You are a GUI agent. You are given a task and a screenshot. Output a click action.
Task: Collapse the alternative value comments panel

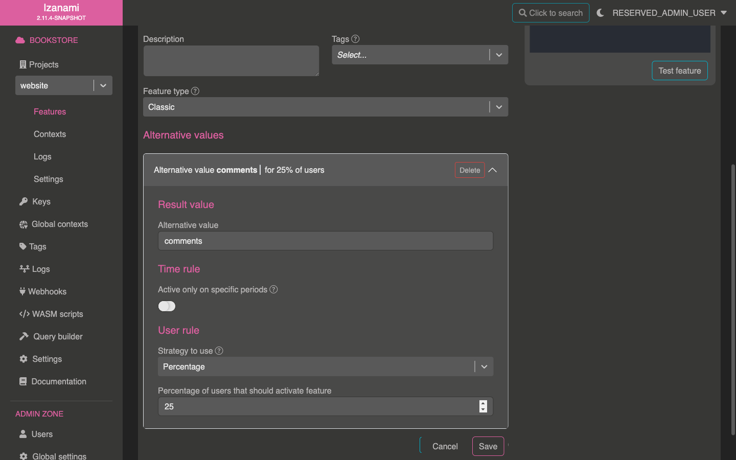coord(493,170)
